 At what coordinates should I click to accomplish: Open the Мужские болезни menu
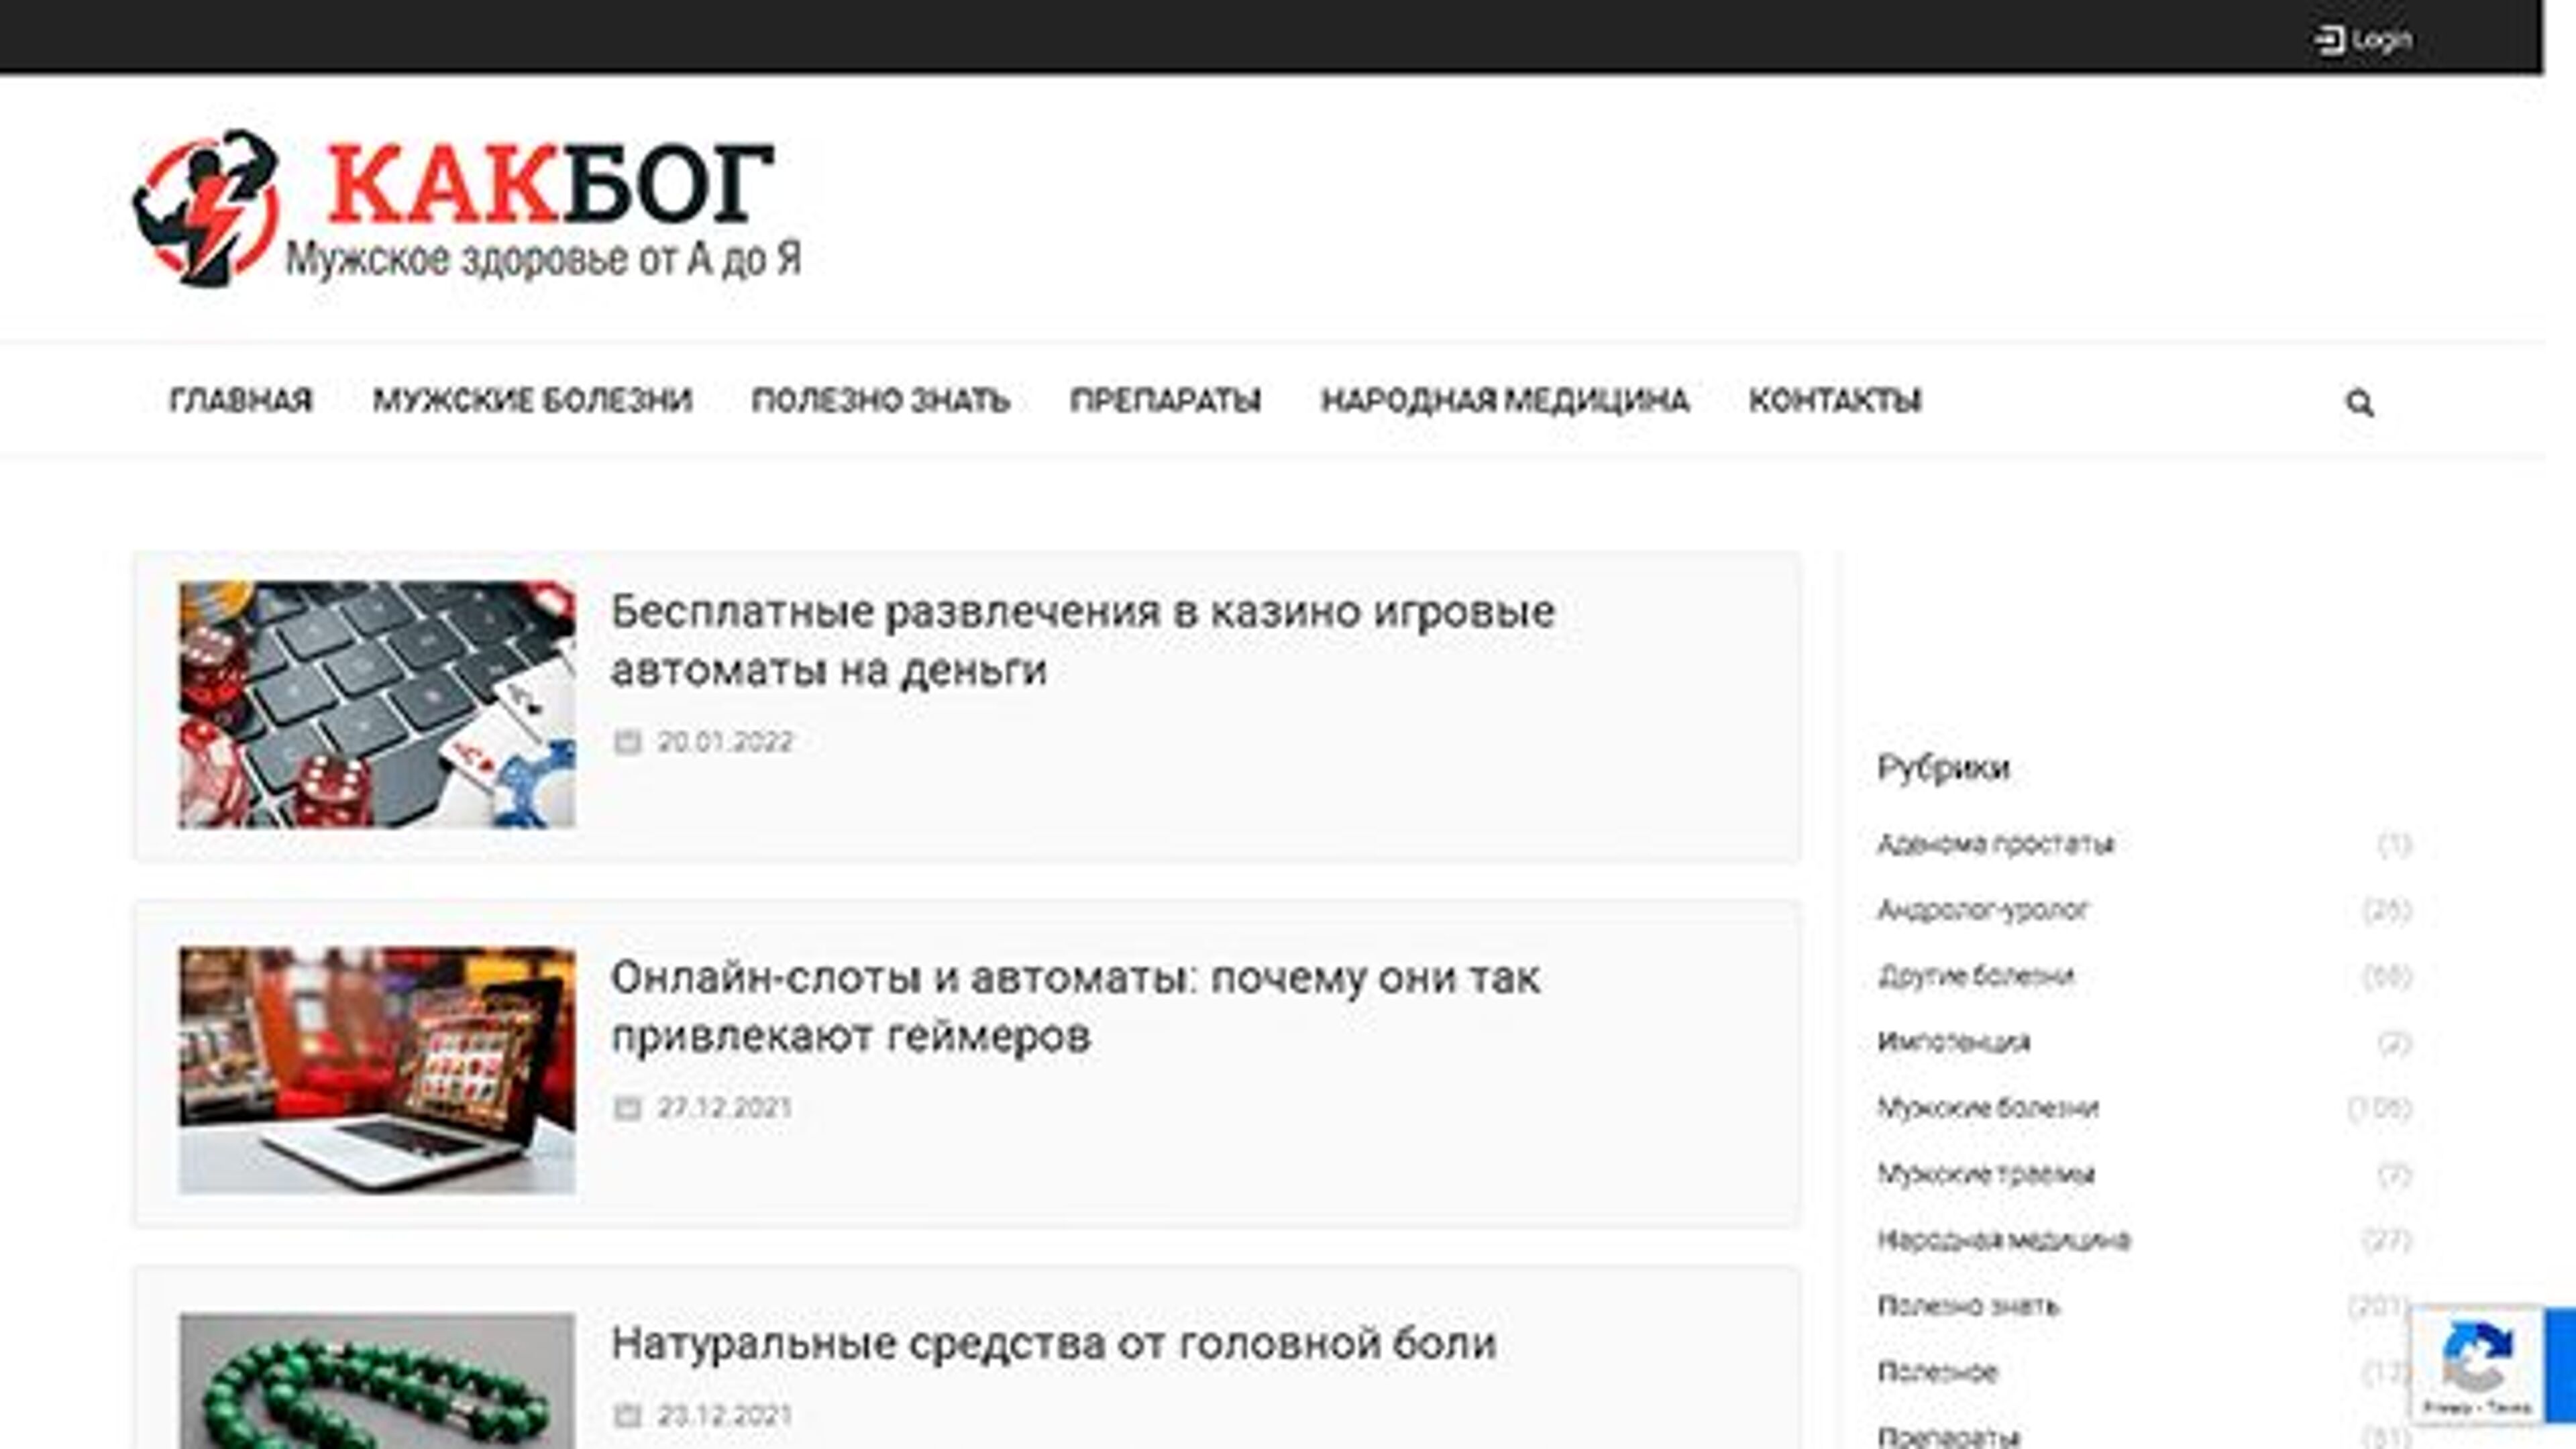click(x=532, y=401)
